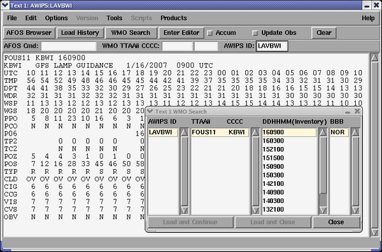382x252 pixels.
Task: Click up arrow of DDHHMM inventory scrollbar
Action: pyautogui.click(x=323, y=132)
